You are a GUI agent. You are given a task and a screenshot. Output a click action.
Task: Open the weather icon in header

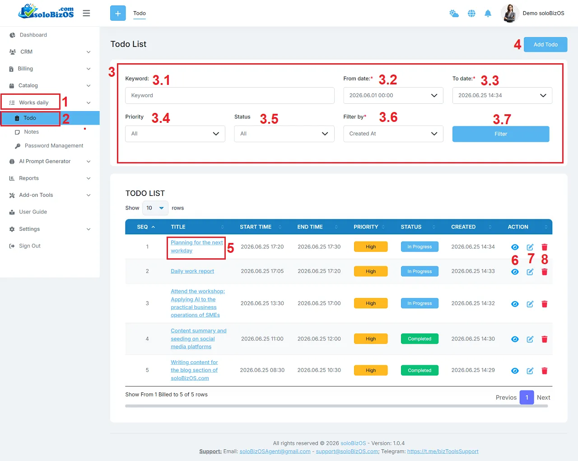[454, 14]
